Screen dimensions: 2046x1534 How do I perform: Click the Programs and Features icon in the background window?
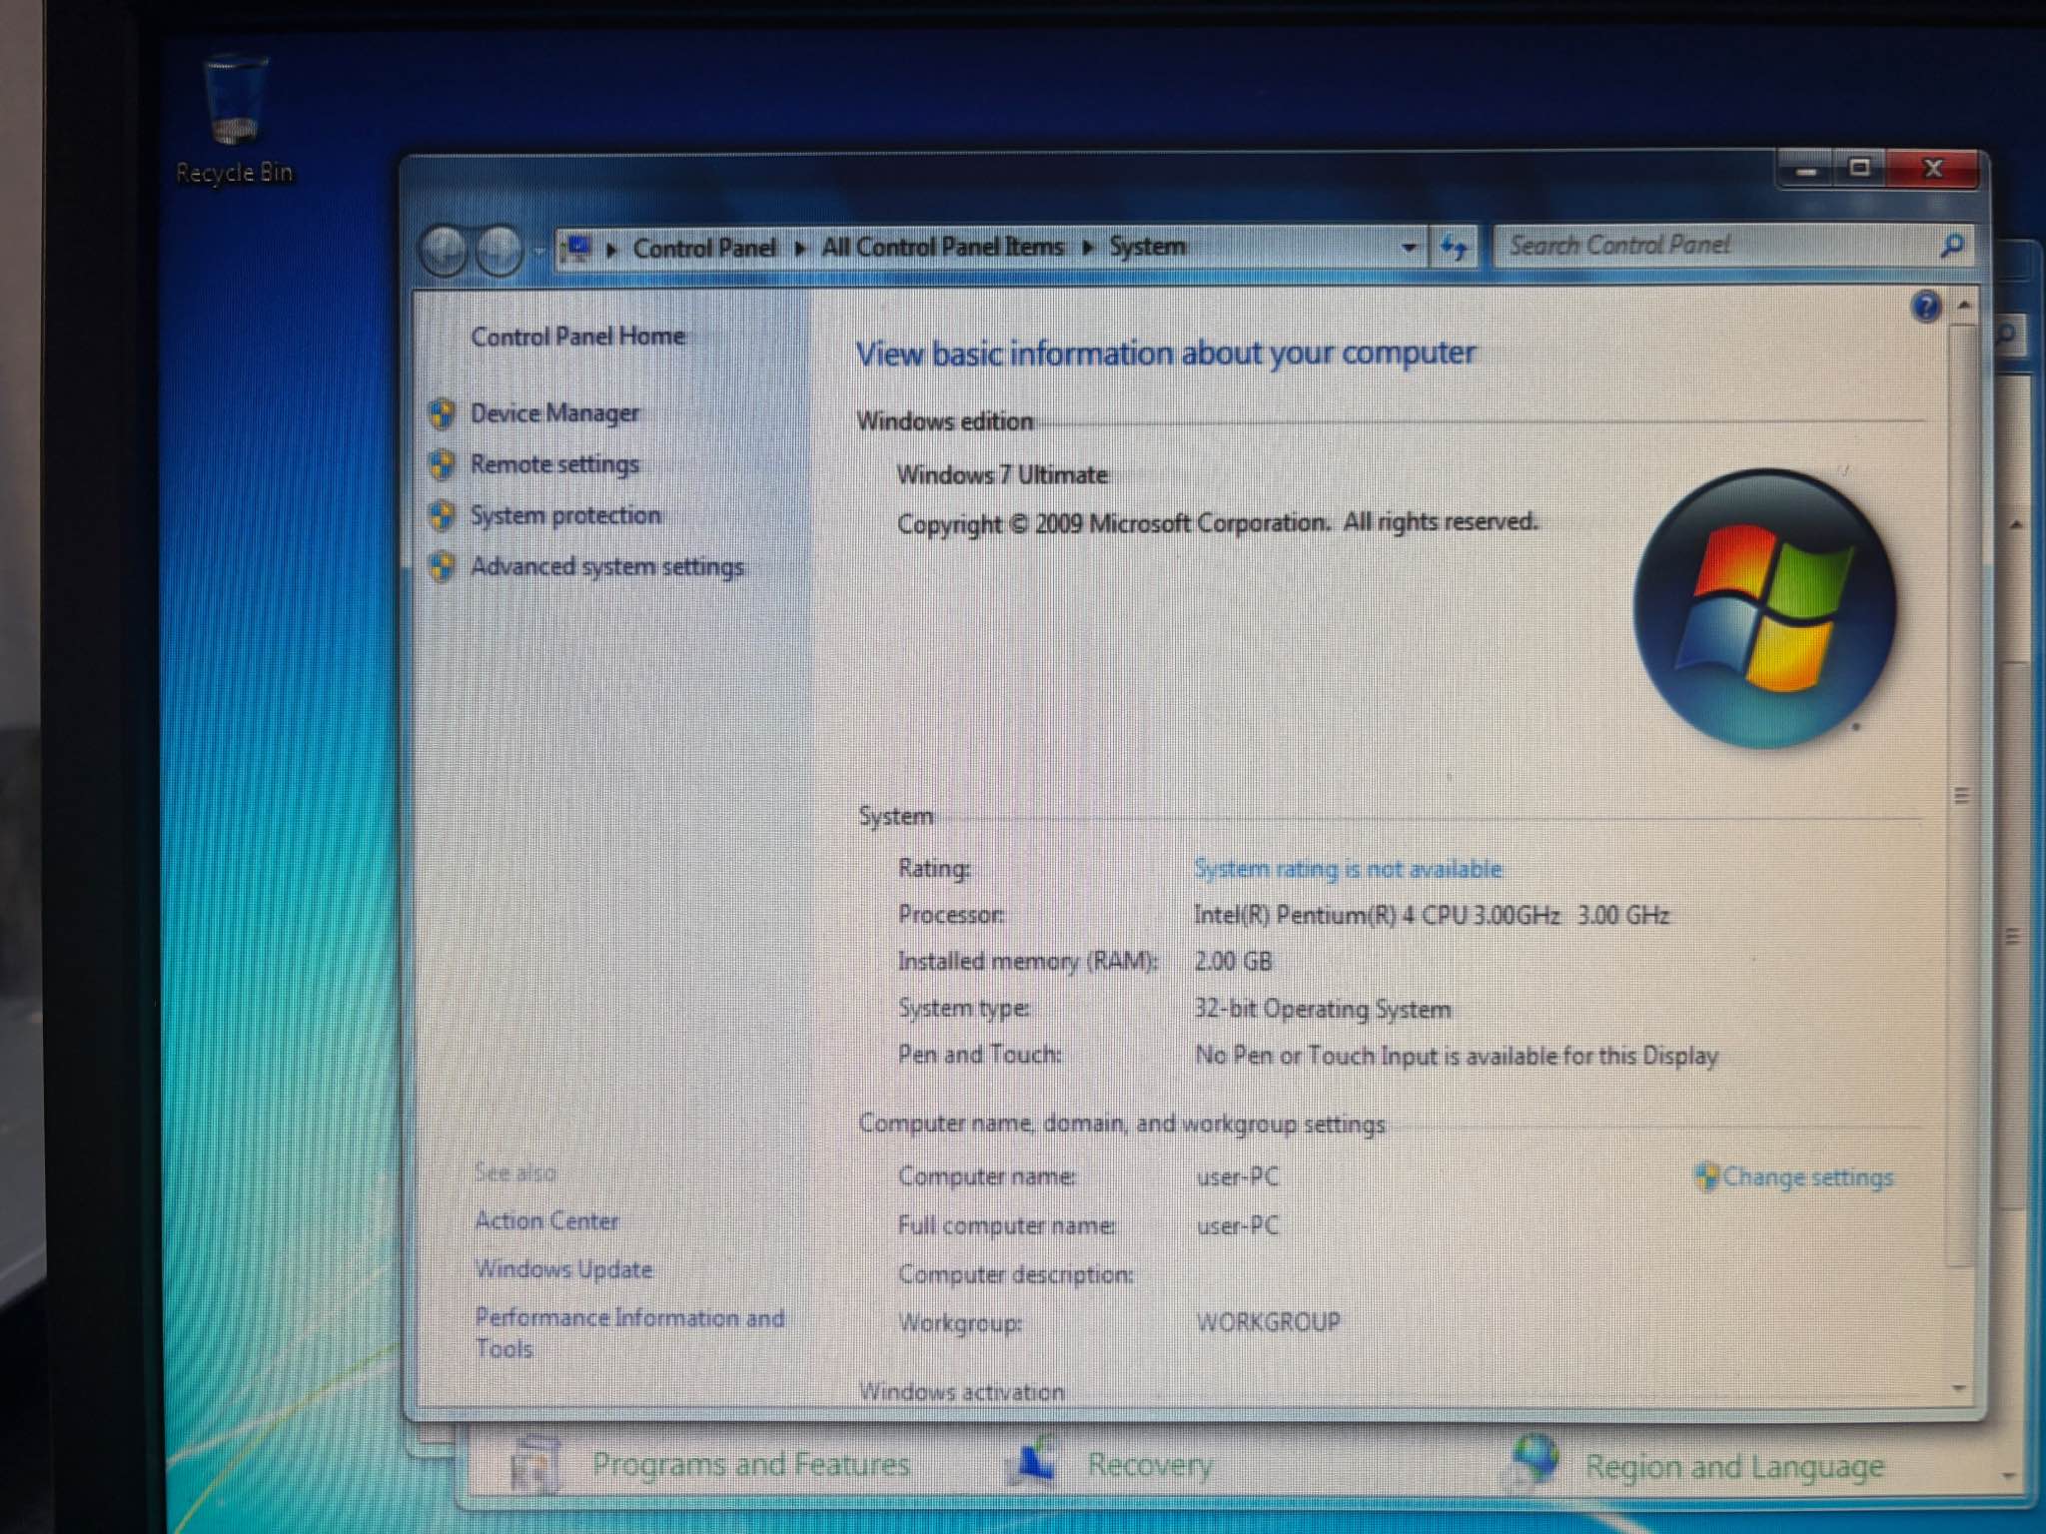[535, 1466]
